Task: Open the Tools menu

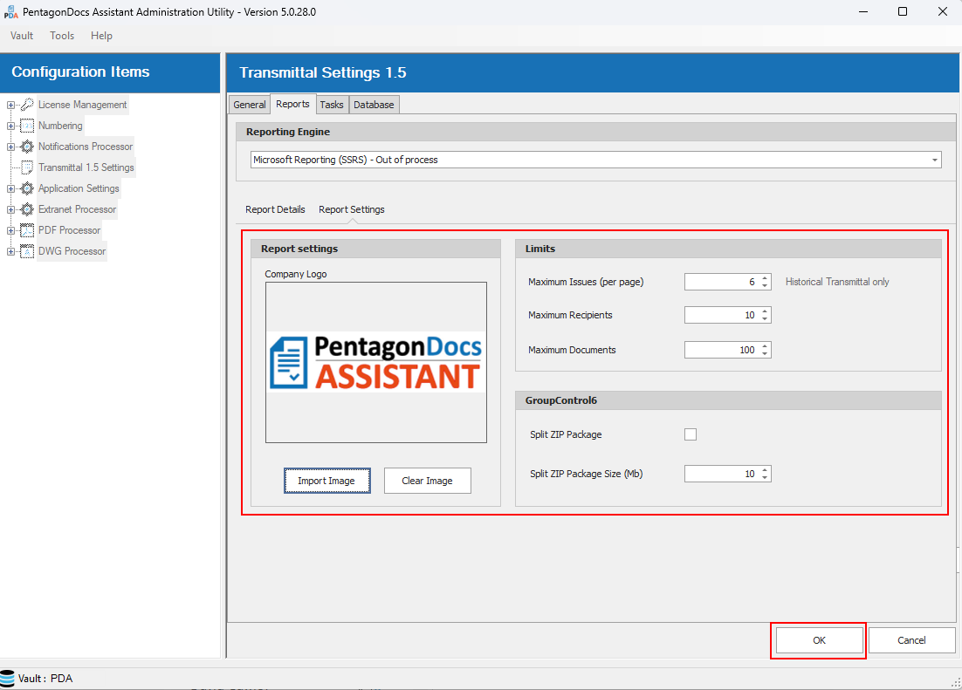Action: coord(62,36)
